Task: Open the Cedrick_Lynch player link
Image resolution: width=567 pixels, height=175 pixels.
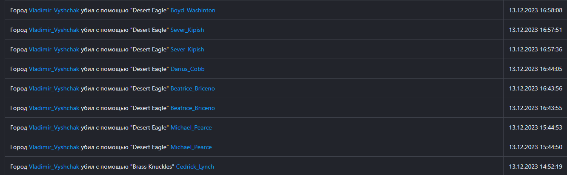Action: [195, 167]
